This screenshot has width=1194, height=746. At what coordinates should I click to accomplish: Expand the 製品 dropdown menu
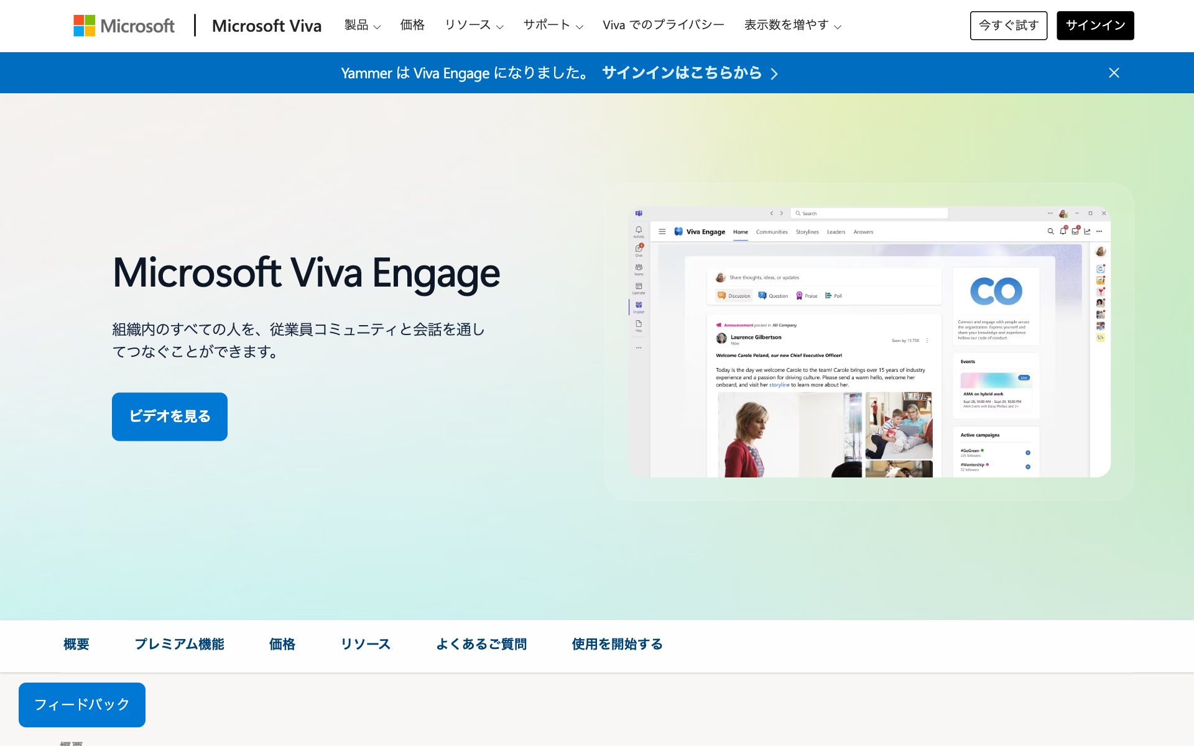click(x=362, y=25)
